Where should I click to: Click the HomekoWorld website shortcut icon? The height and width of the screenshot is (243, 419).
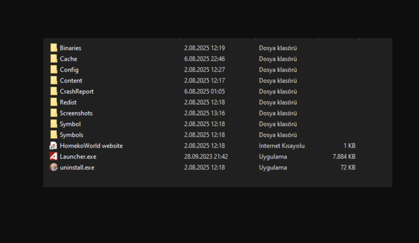point(53,146)
